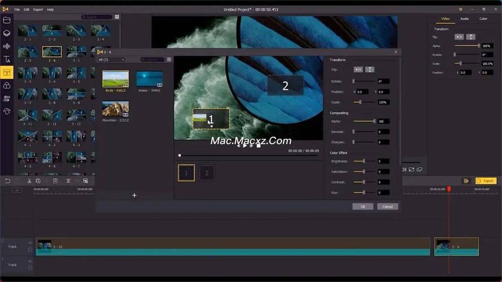Select the Birds - 43612 clip thumbnail
Image resolution: width=502 pixels, height=282 pixels.
click(116, 79)
